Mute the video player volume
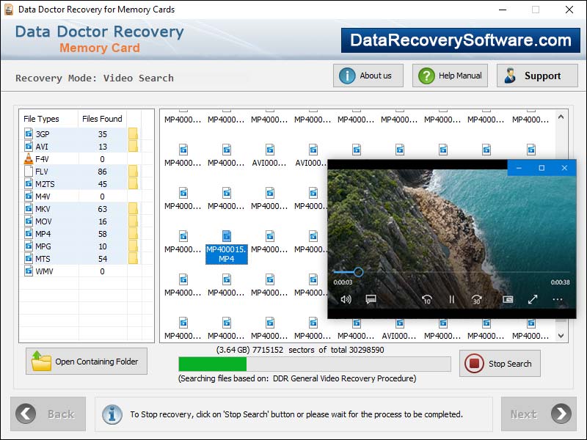587x440 pixels. point(345,299)
